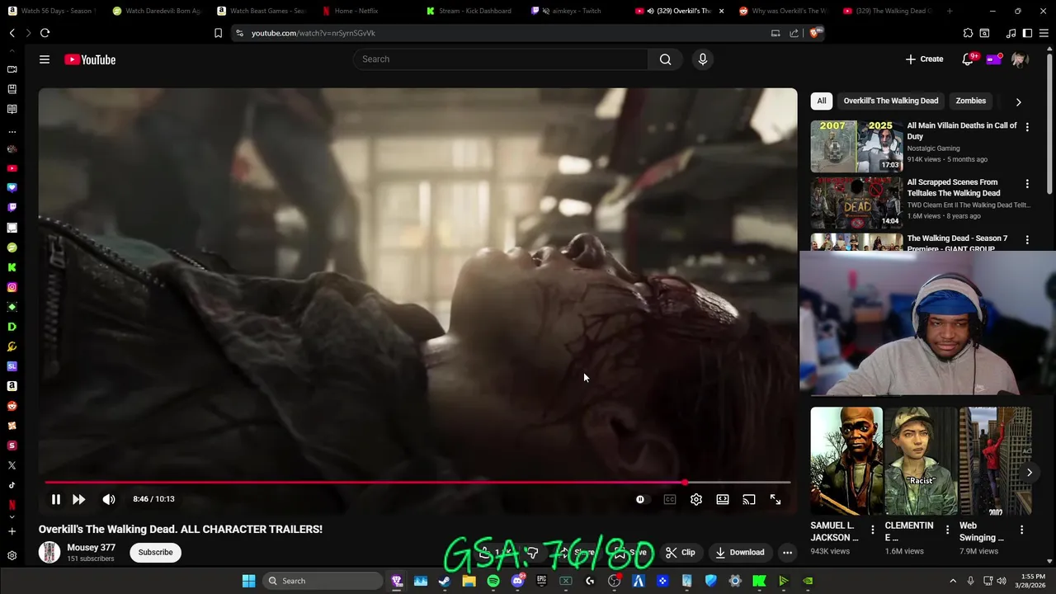The image size is (1056, 594).
Task: Open video player settings gear
Action: point(696,499)
